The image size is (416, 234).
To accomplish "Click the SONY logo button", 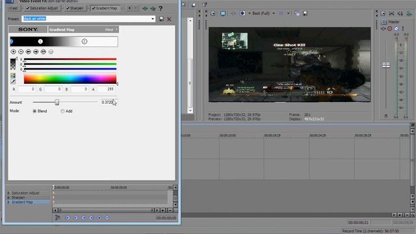I will (x=28, y=29).
